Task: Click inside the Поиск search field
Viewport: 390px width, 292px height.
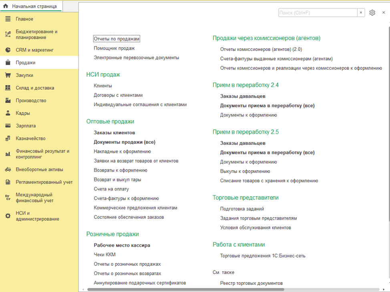Action: click(317, 13)
